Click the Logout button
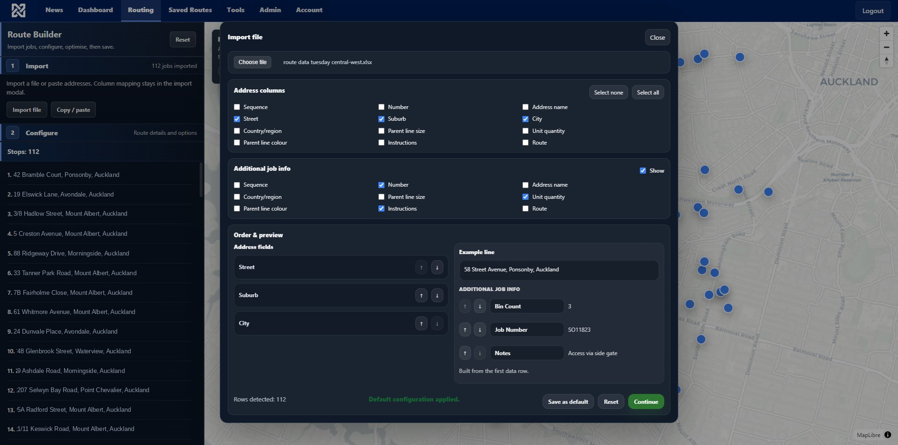 coord(873,11)
